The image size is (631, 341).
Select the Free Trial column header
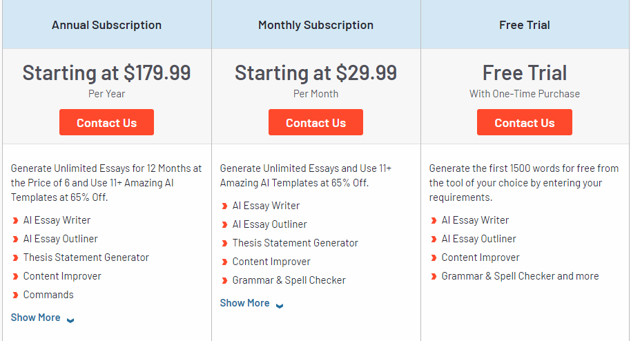(525, 25)
